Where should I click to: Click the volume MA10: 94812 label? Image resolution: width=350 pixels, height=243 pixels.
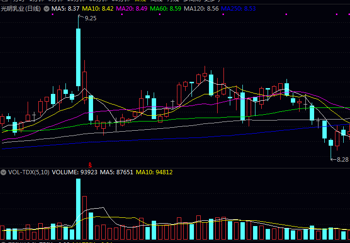(154, 172)
